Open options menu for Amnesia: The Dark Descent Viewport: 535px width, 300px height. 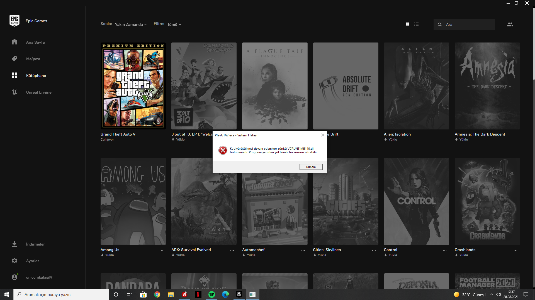[x=515, y=135]
